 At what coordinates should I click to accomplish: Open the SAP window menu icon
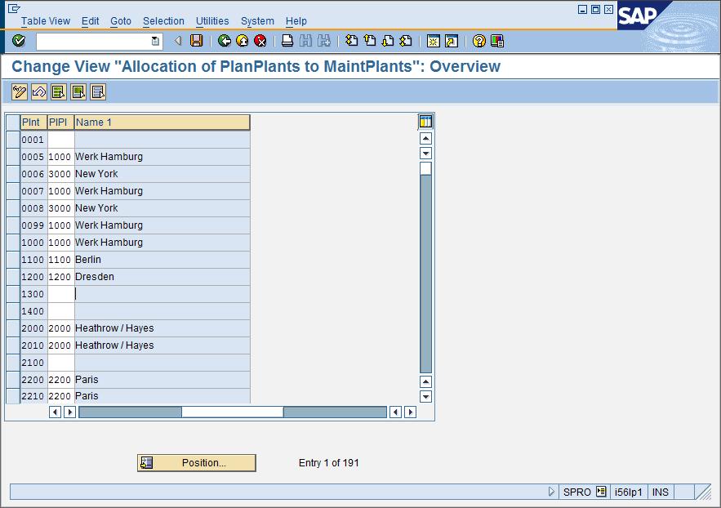14,8
